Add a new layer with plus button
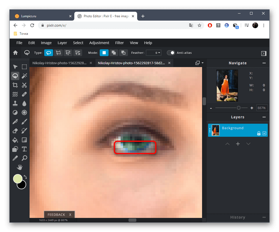The image size is (279, 232). pyautogui.click(x=238, y=144)
